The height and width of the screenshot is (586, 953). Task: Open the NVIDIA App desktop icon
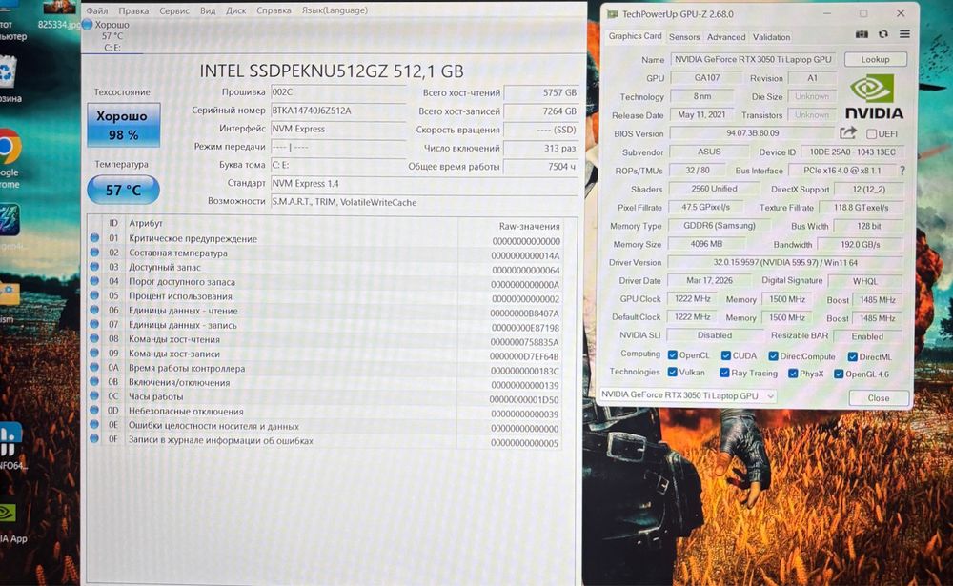click(x=8, y=513)
